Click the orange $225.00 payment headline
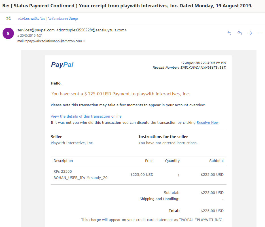 click(x=121, y=94)
